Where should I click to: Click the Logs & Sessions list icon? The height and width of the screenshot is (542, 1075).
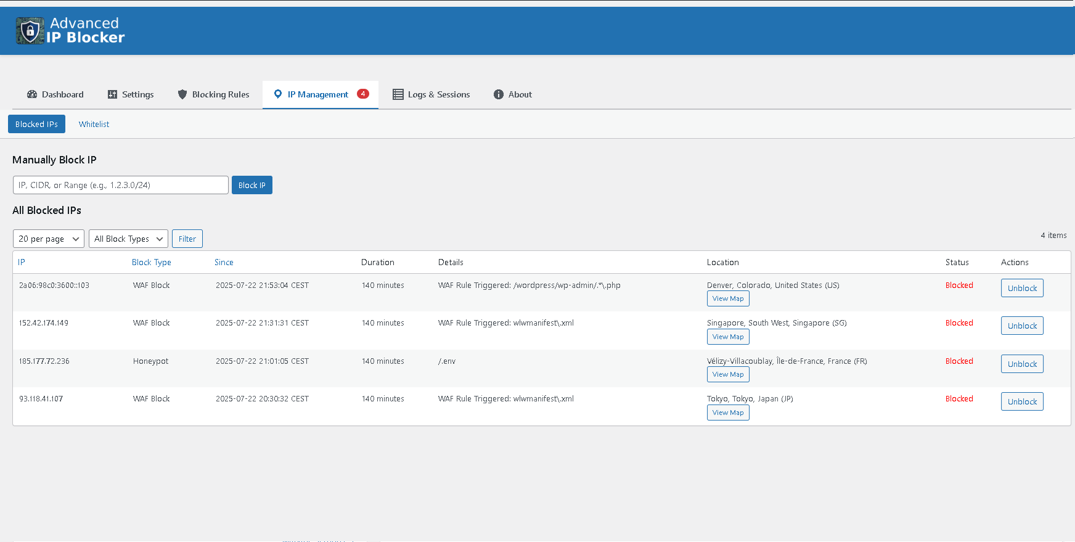tap(398, 94)
